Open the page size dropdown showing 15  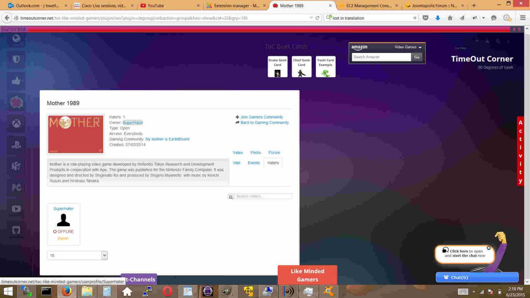(x=77, y=255)
